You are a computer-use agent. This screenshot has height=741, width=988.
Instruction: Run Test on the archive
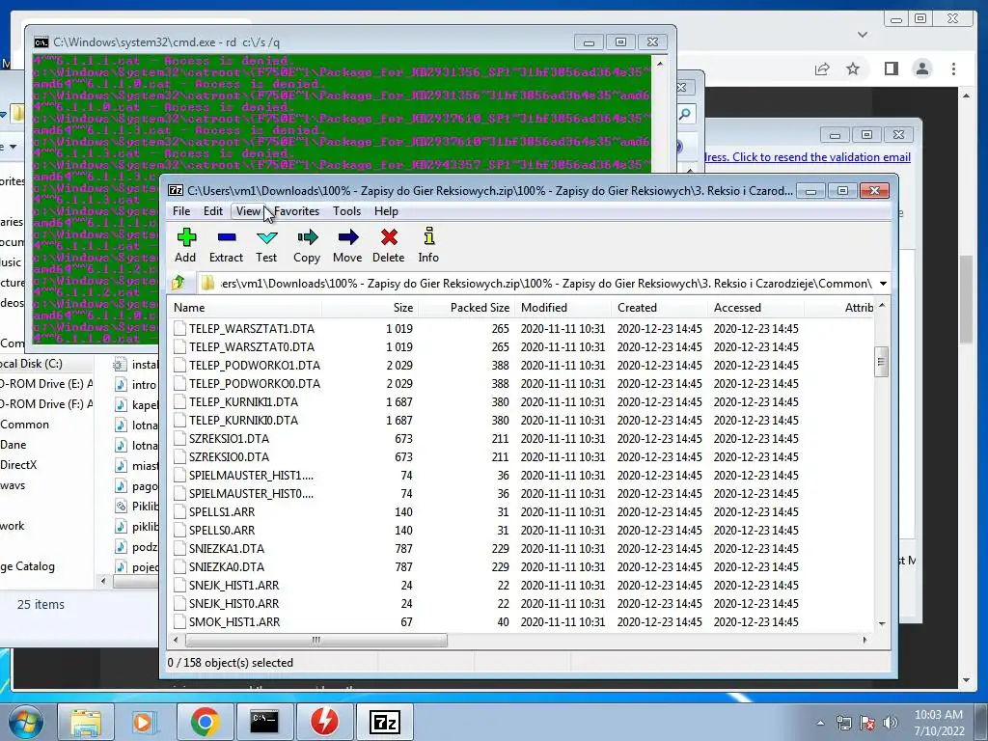point(266,245)
